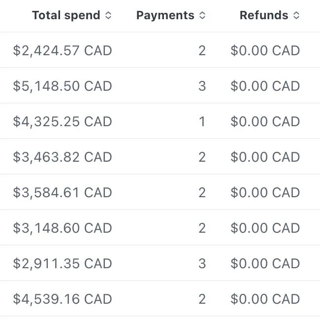This screenshot has width=320, height=320.
Task: Sort table by Refunds header
Action: click(264, 15)
